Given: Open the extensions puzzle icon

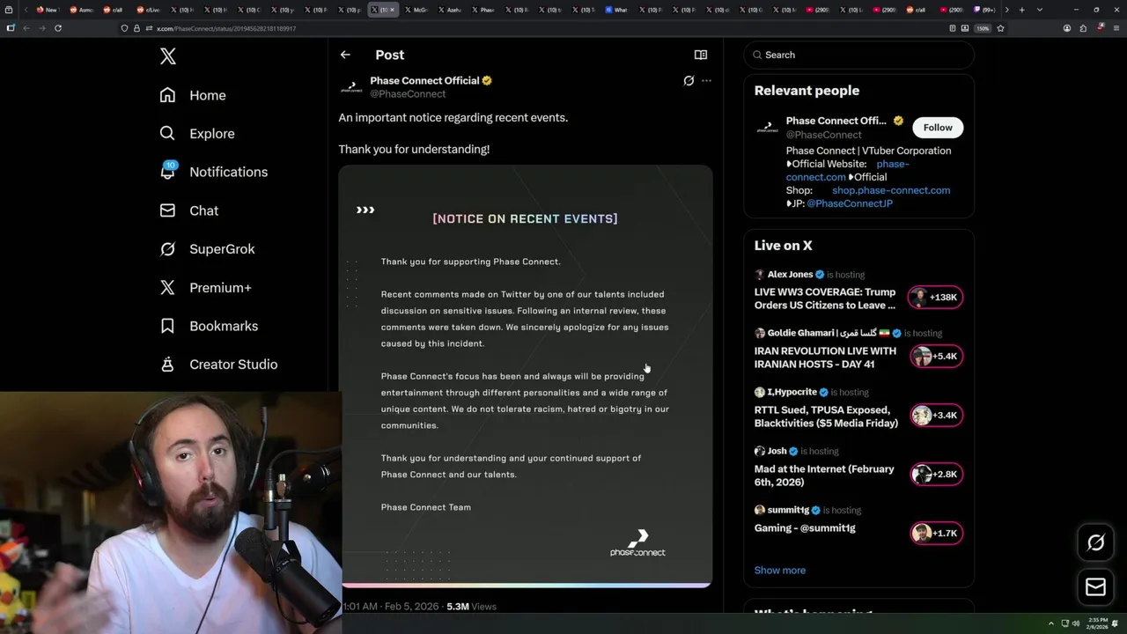Looking at the screenshot, I should click(1083, 28).
